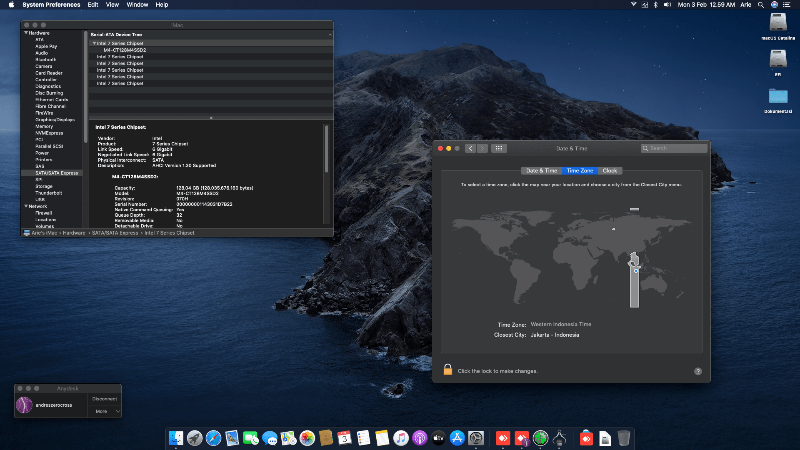Switch to the Date & Time tab
The width and height of the screenshot is (800, 450).
point(541,170)
